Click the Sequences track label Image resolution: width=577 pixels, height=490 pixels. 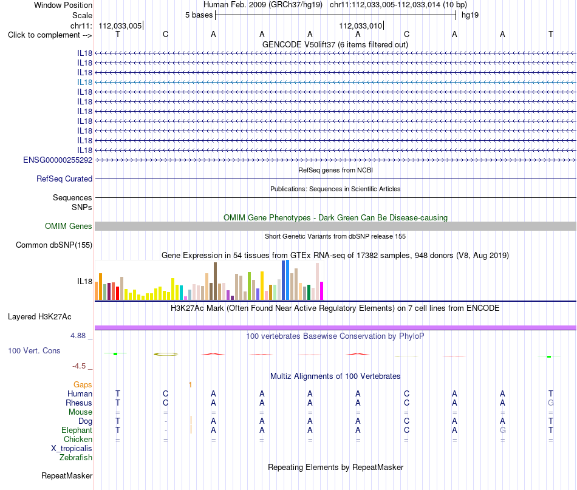coord(72,197)
